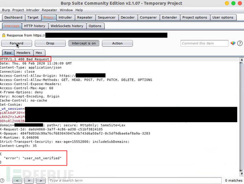Click the response pane vertical scrollbar
Screen dimensions: 244x184
242,116
